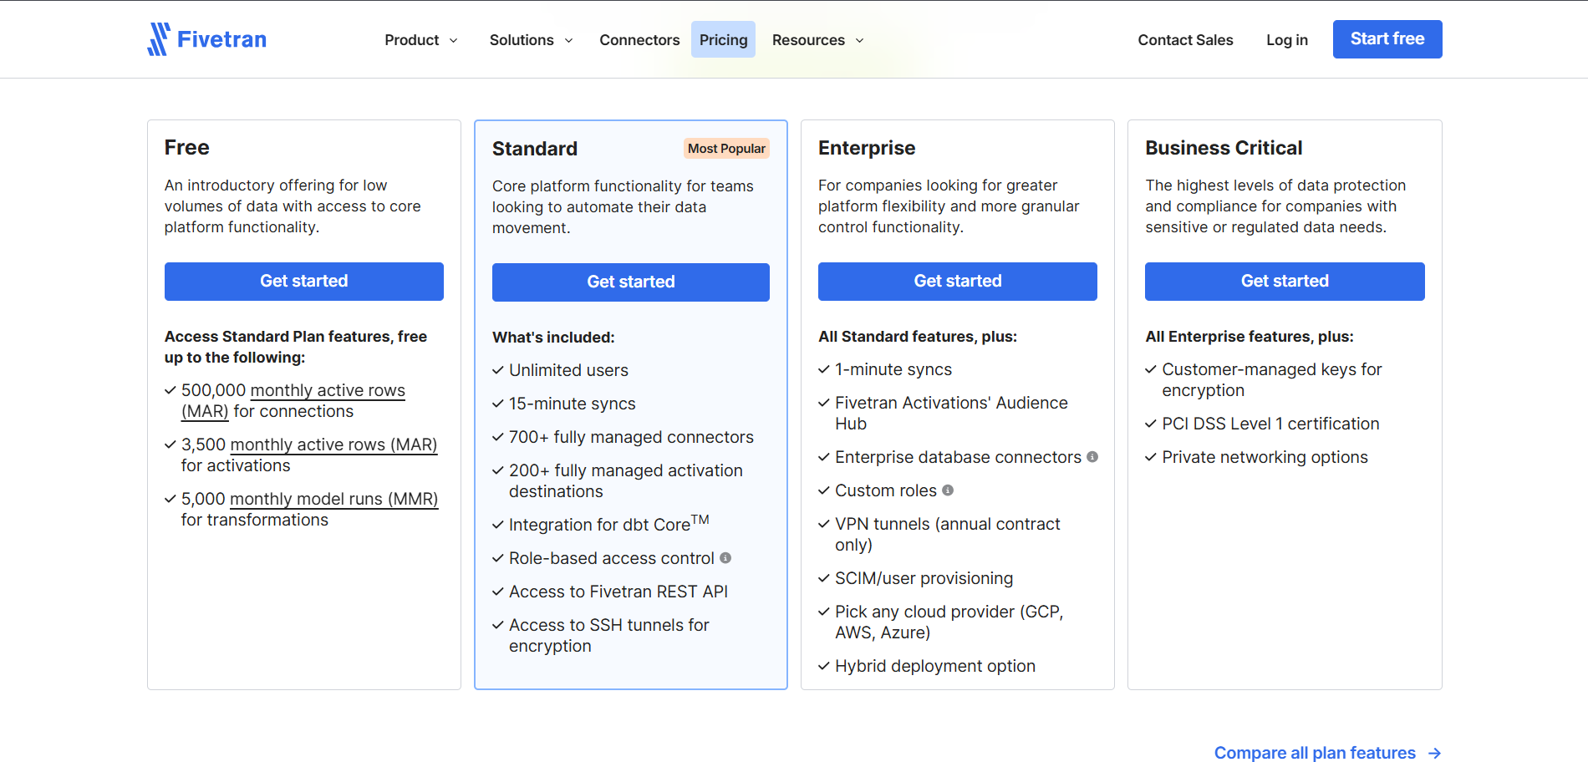The width and height of the screenshot is (1588, 762).
Task: Click 'Fivetran Activations' Audience Hub' text
Action: coord(951,414)
